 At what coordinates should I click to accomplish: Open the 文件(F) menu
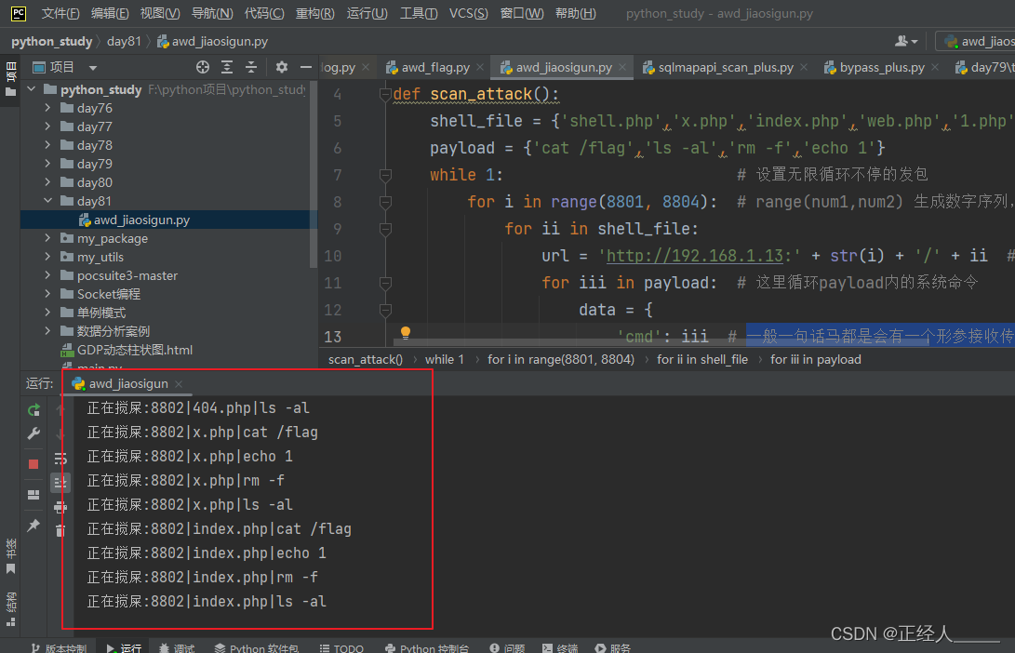pos(60,14)
